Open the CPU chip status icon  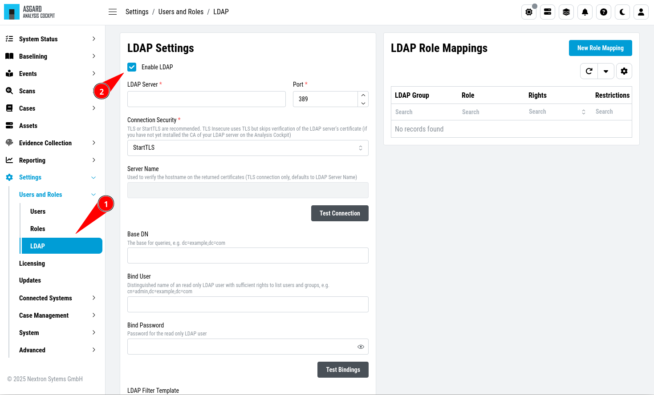click(529, 12)
